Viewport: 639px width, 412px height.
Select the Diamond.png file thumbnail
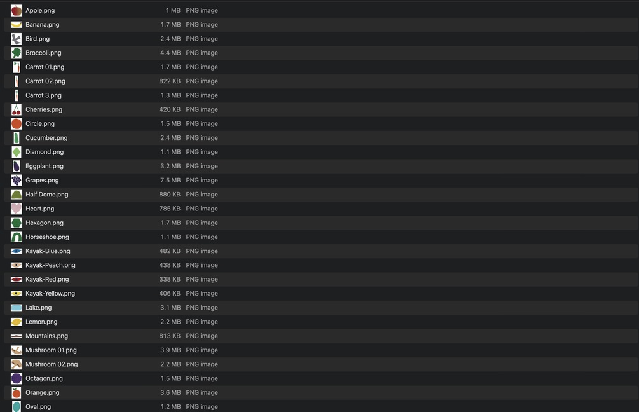click(x=17, y=152)
